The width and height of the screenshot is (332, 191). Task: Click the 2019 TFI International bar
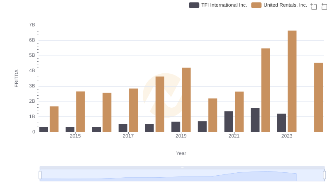pyautogui.click(x=176, y=127)
